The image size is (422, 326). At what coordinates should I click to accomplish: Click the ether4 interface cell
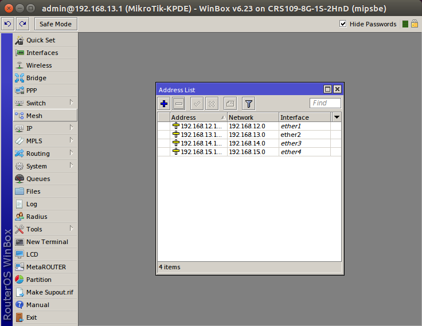[x=304, y=152]
